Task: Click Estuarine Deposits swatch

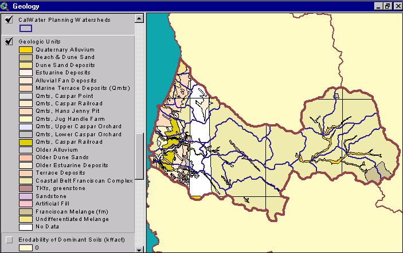Action: click(x=26, y=73)
